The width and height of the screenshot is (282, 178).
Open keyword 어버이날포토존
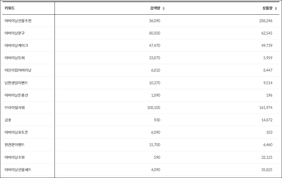click(x=16, y=132)
